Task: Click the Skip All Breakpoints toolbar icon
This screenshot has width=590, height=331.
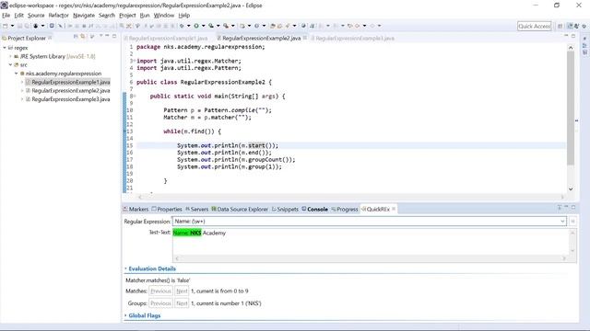Action: pos(60,26)
